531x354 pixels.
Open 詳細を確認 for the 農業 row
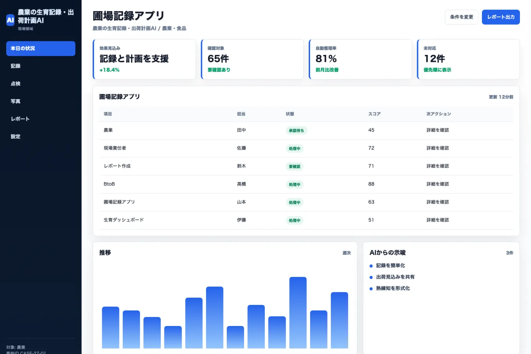(438, 130)
